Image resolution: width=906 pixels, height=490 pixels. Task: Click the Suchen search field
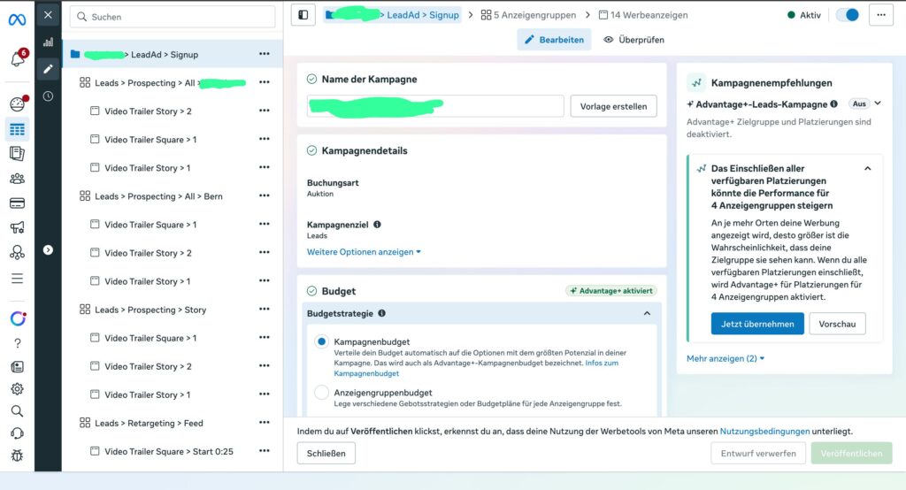(173, 17)
